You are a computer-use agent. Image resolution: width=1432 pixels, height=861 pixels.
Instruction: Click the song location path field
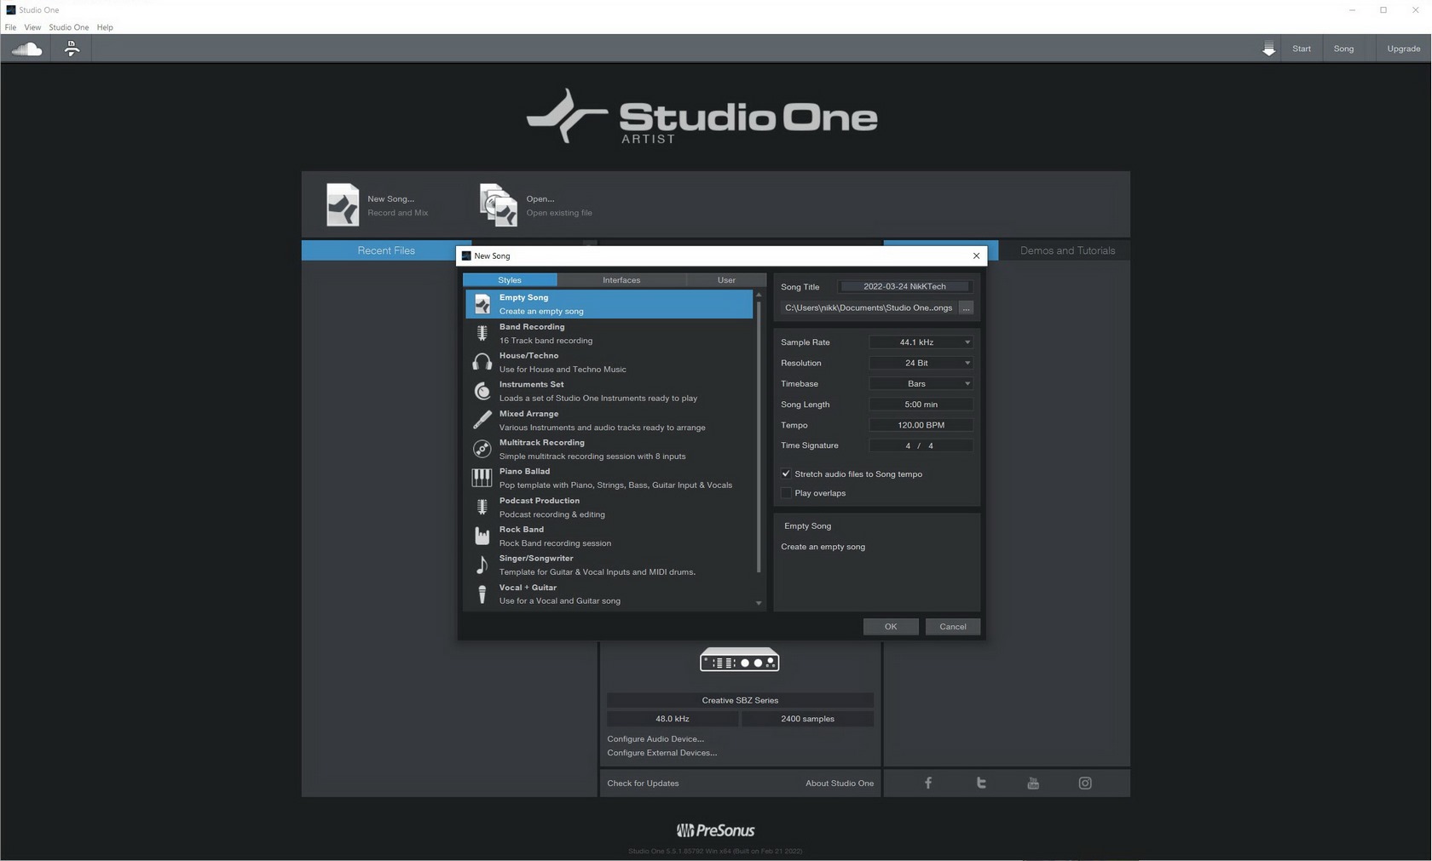[869, 308]
